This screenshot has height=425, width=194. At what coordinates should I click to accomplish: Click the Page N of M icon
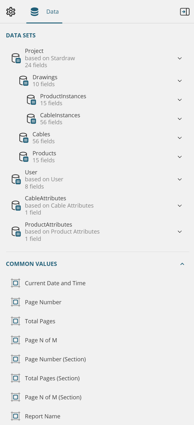(x=16, y=340)
